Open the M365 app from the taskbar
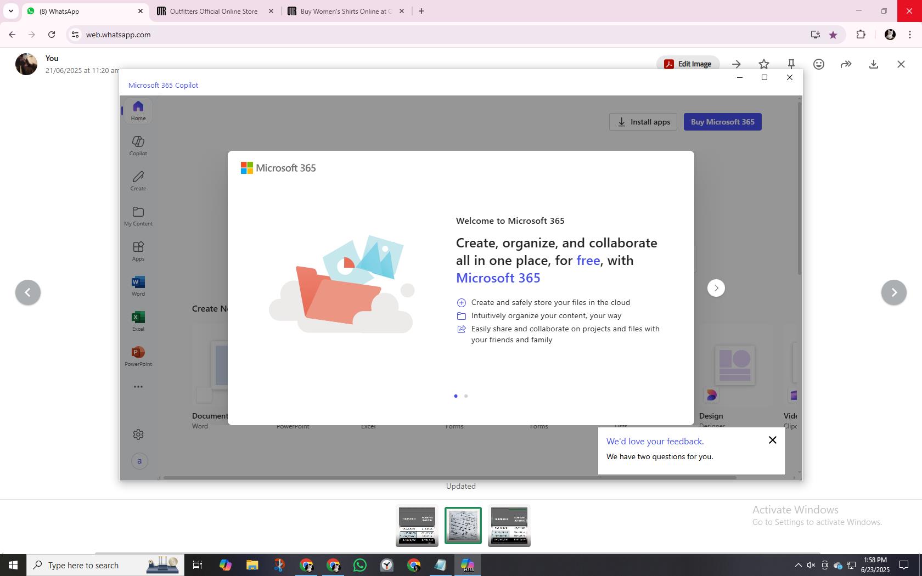922x576 pixels. pos(468,565)
